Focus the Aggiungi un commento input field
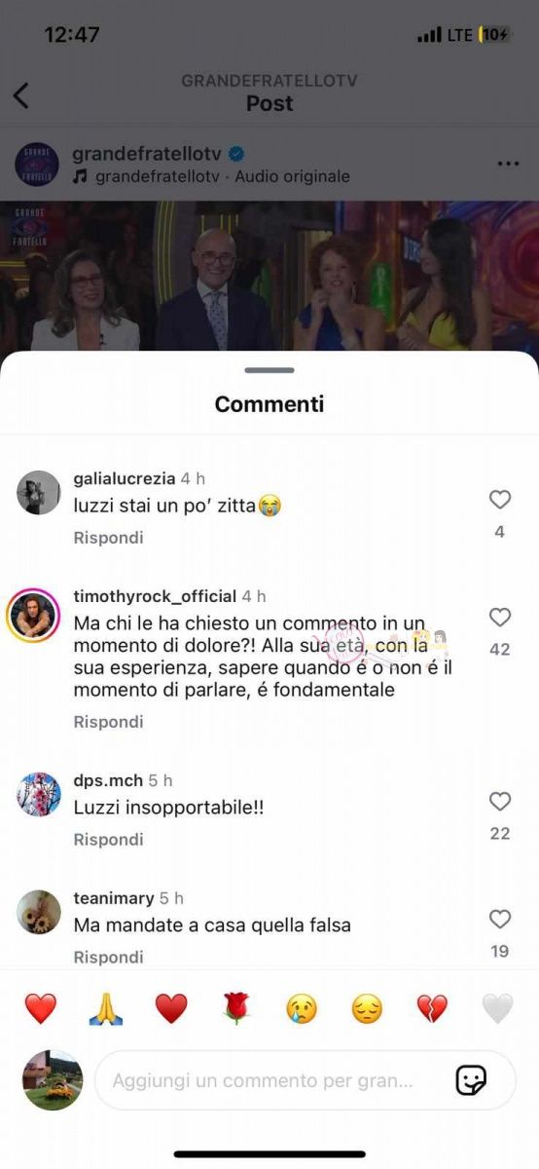Screen dimensions: 539x1169 [x=305, y=1080]
